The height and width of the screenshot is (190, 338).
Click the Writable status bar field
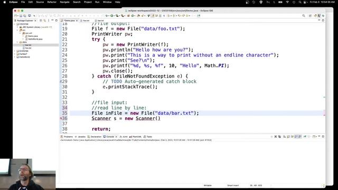[208, 185]
